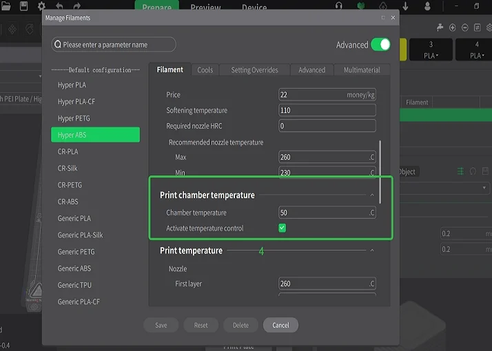The width and height of the screenshot is (492, 351).
Task: Switch to the Preview tab in main window
Action: 205,7
